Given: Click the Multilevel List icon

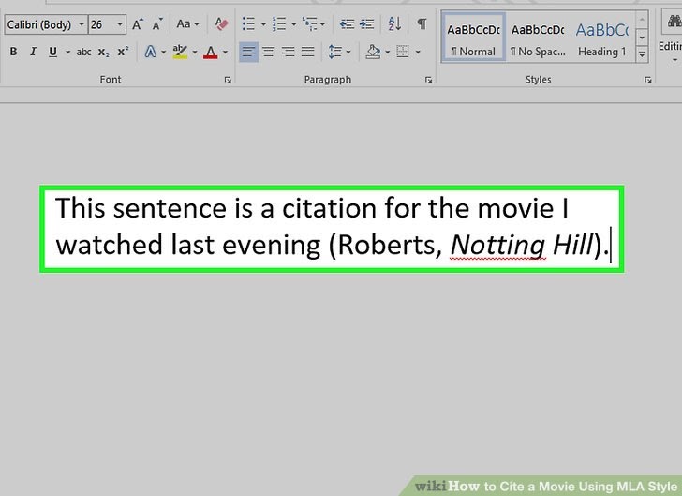Looking at the screenshot, I should point(310,24).
